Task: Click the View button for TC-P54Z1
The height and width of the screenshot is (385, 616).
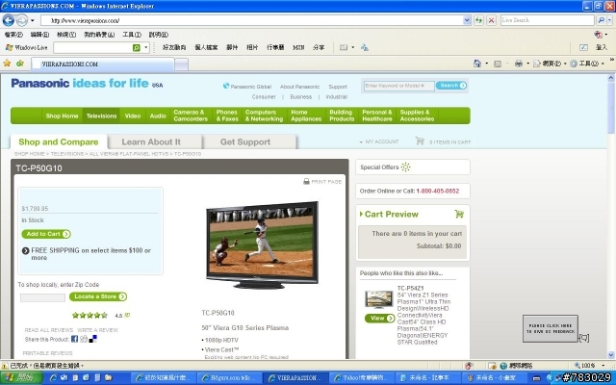Action: (379, 319)
